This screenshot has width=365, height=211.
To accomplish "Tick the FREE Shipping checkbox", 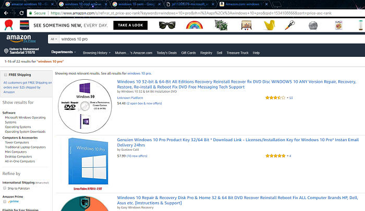I will 5,75.
